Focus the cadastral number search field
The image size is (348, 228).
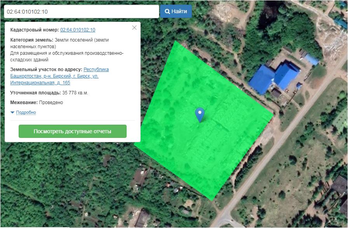coord(81,12)
